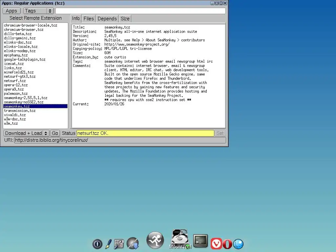
Task: Select netsurf.tcz extension
Action: coord(35,81)
